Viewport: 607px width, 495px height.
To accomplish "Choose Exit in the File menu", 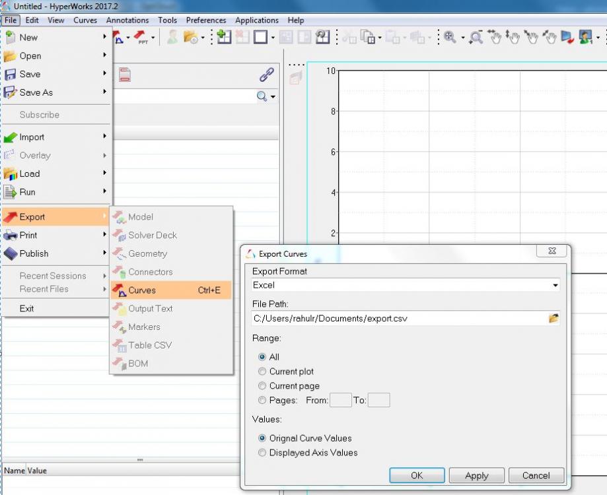I will click(56, 308).
